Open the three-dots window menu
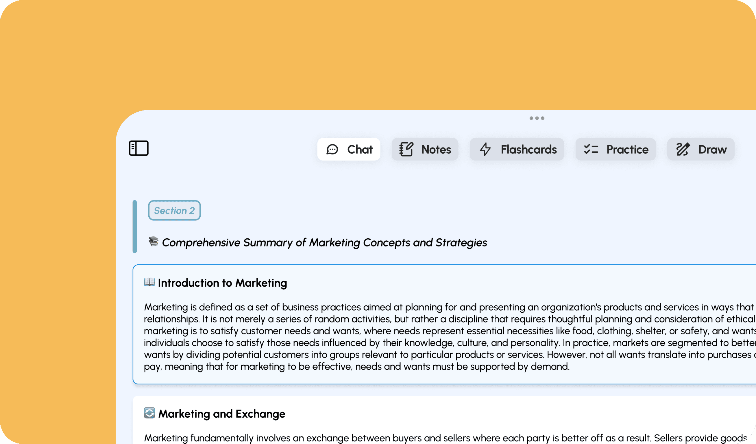This screenshot has height=444, width=756. click(x=537, y=118)
